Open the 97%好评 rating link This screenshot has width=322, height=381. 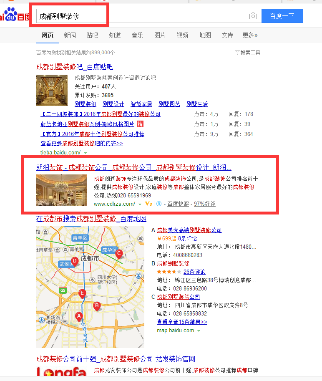pos(205,204)
